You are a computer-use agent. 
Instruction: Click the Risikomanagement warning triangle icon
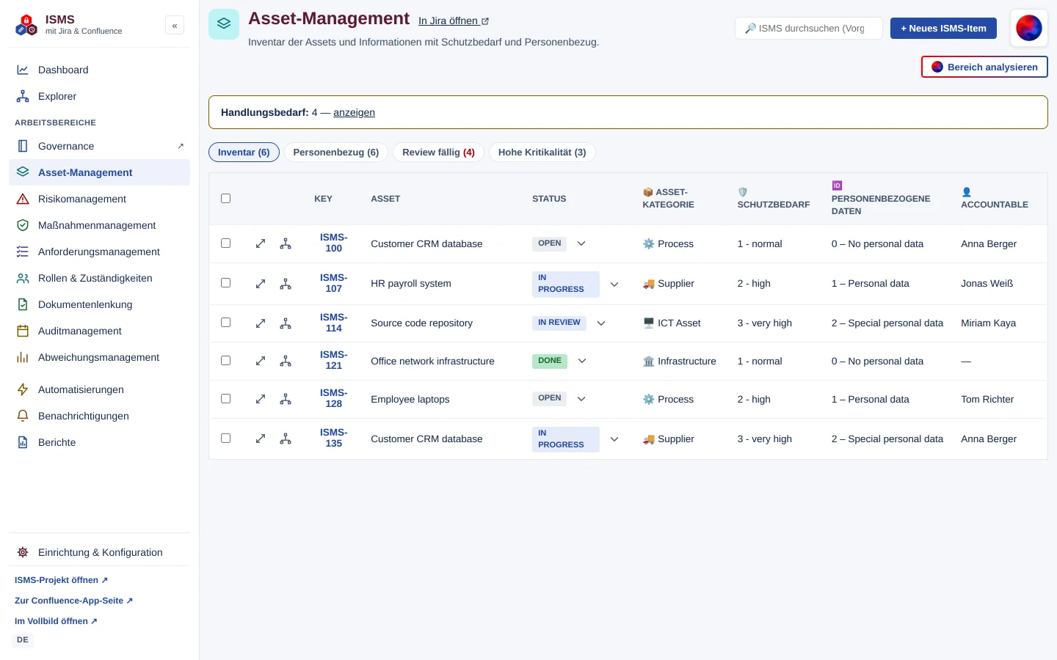click(23, 199)
